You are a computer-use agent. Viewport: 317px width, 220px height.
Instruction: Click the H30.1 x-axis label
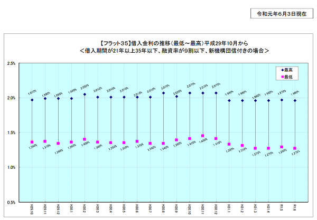pyautogui.click(x=71, y=208)
